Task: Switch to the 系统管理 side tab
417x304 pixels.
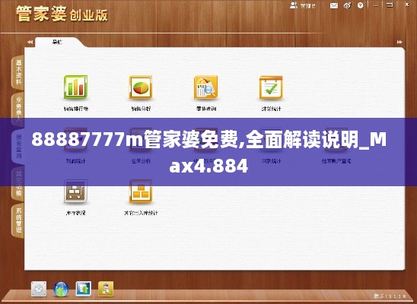Action: pyautogui.click(x=18, y=221)
